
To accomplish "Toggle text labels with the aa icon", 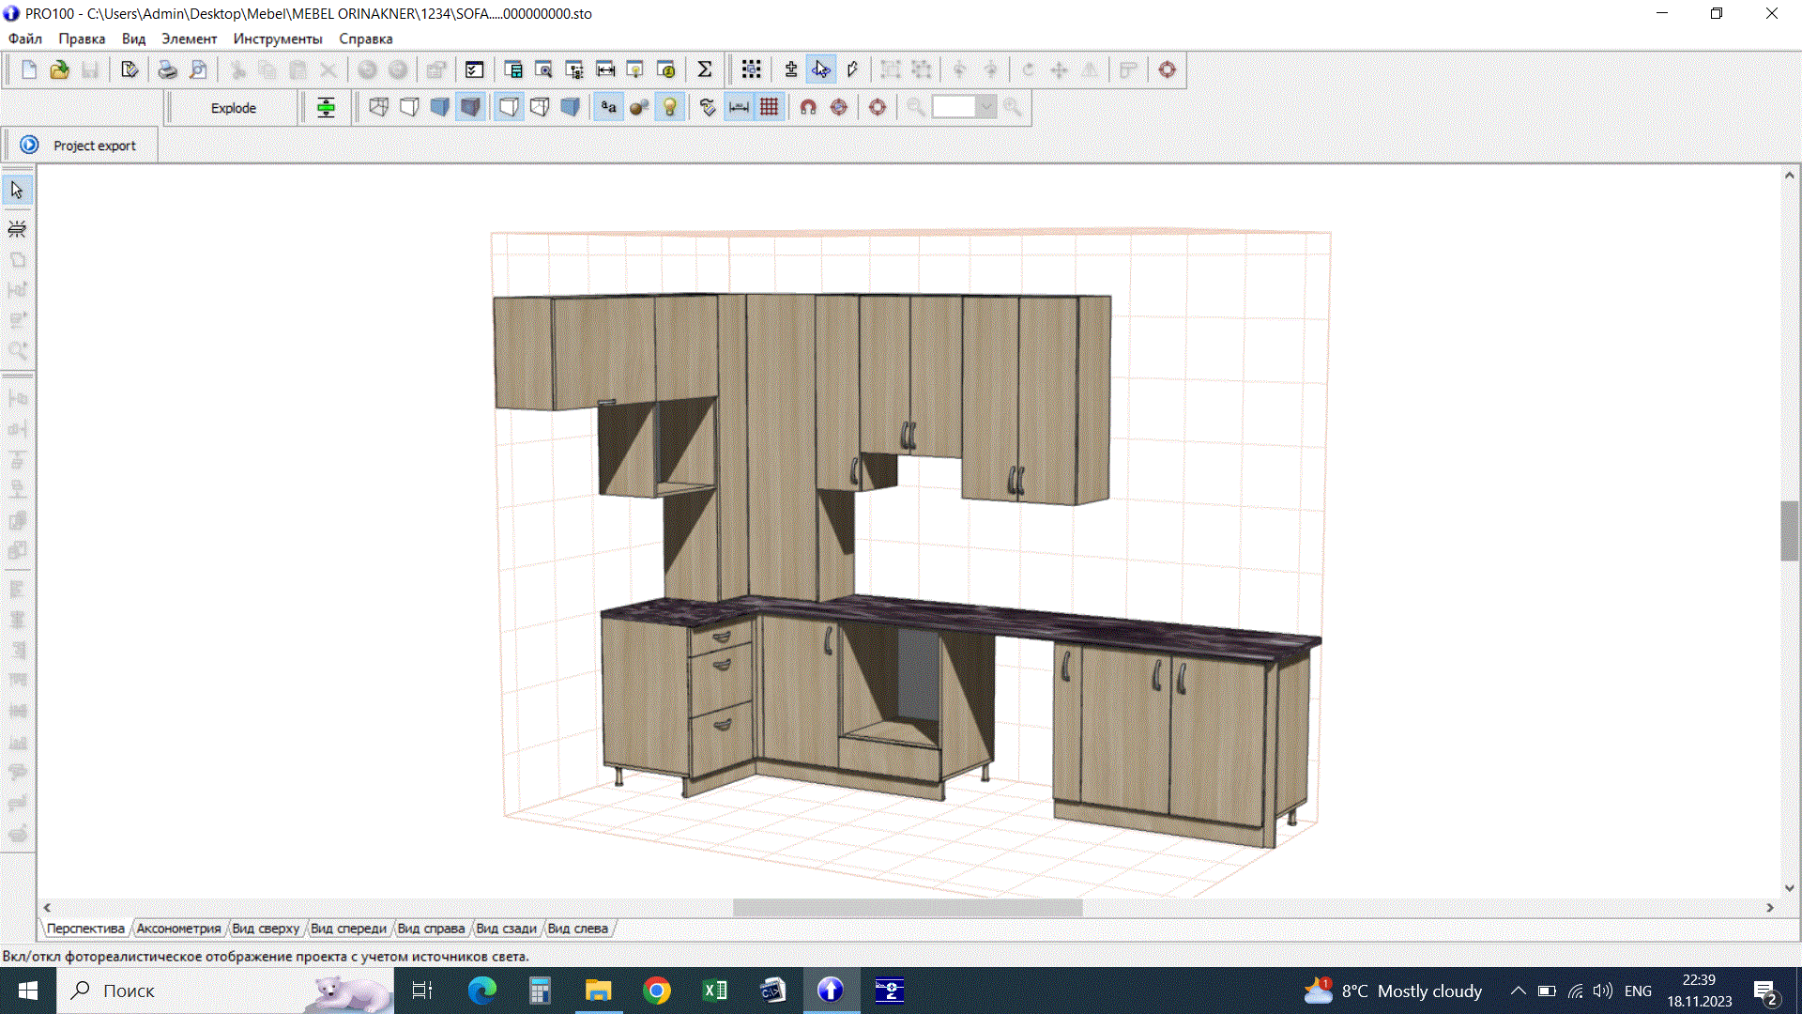I will tap(607, 107).
